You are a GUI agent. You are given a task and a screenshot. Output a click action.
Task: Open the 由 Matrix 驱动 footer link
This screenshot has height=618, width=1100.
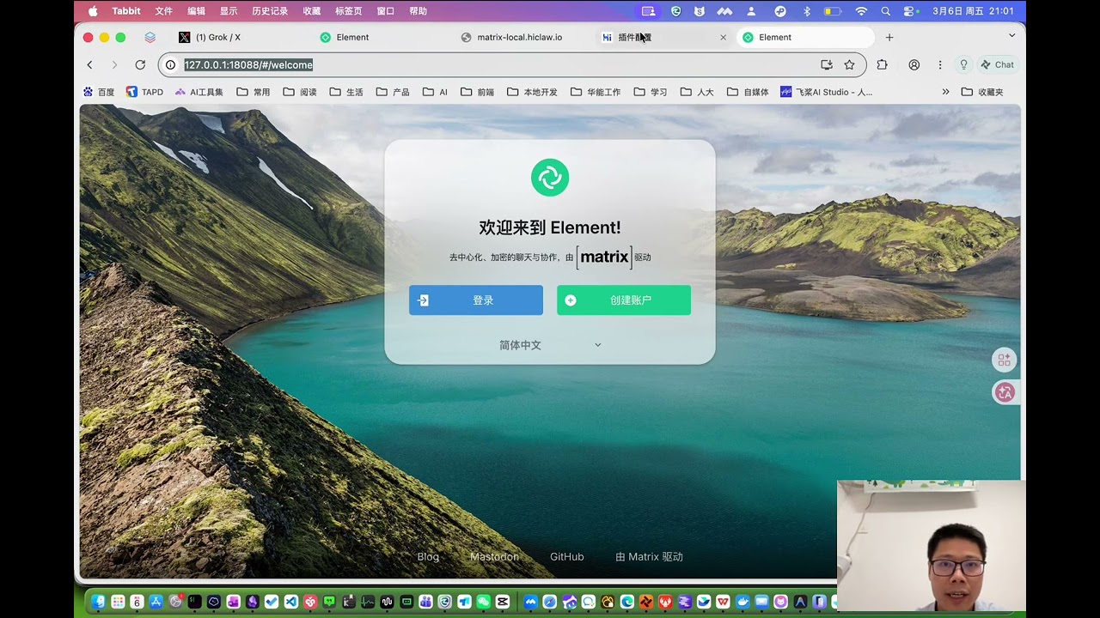pos(649,557)
